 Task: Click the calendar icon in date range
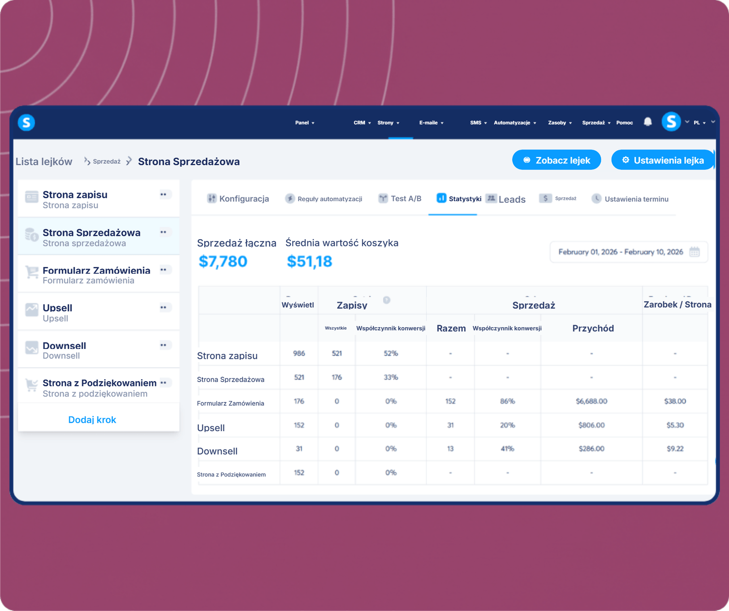694,252
